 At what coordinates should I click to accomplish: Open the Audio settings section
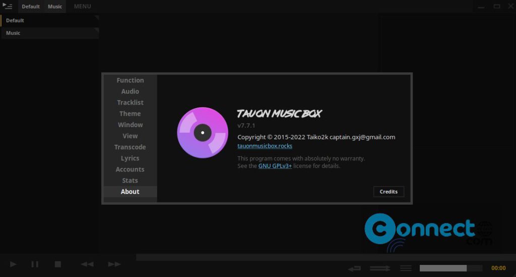(130, 91)
